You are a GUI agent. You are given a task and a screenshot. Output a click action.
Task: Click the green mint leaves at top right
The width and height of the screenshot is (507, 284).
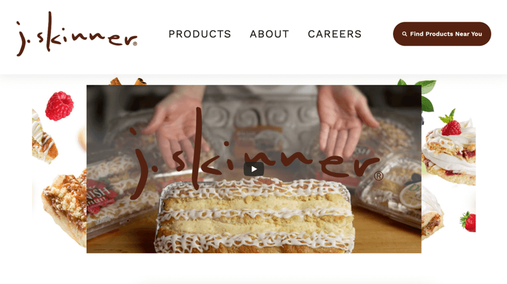click(x=419, y=94)
